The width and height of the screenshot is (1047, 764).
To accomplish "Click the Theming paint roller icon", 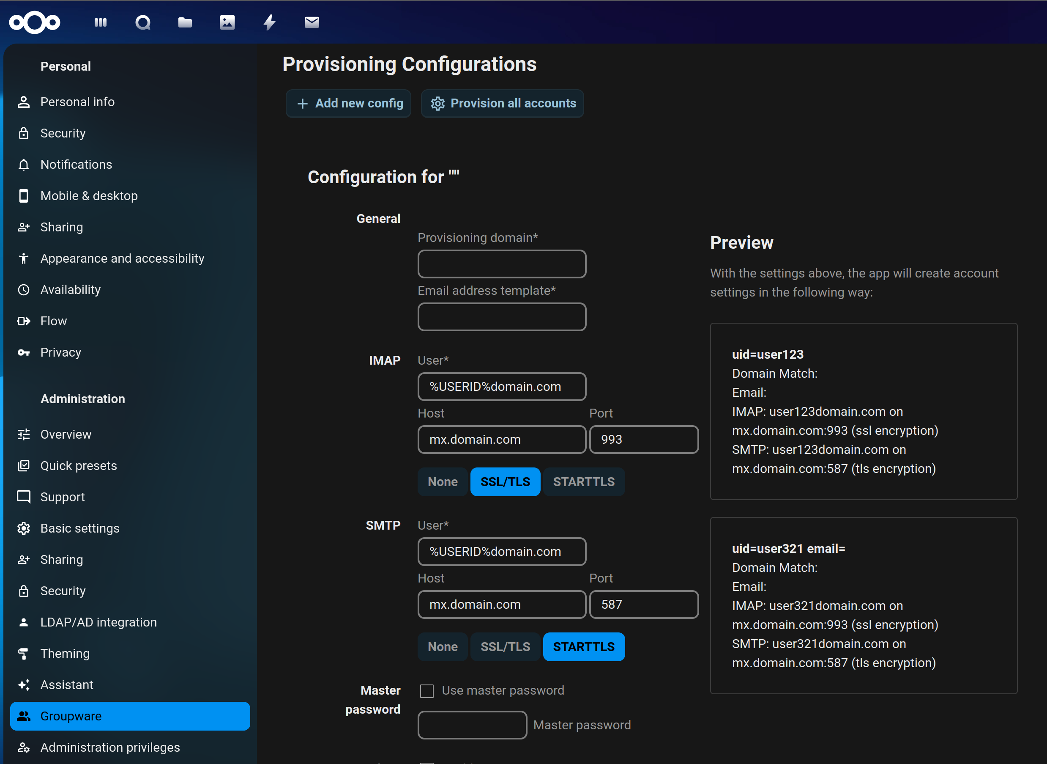I will pos(24,654).
